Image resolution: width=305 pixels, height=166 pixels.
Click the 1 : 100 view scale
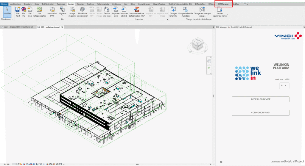pyautogui.click(x=7, y=164)
